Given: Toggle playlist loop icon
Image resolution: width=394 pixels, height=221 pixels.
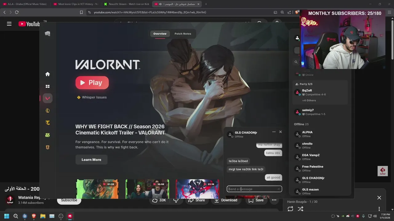Looking at the screenshot, I should (x=290, y=209).
